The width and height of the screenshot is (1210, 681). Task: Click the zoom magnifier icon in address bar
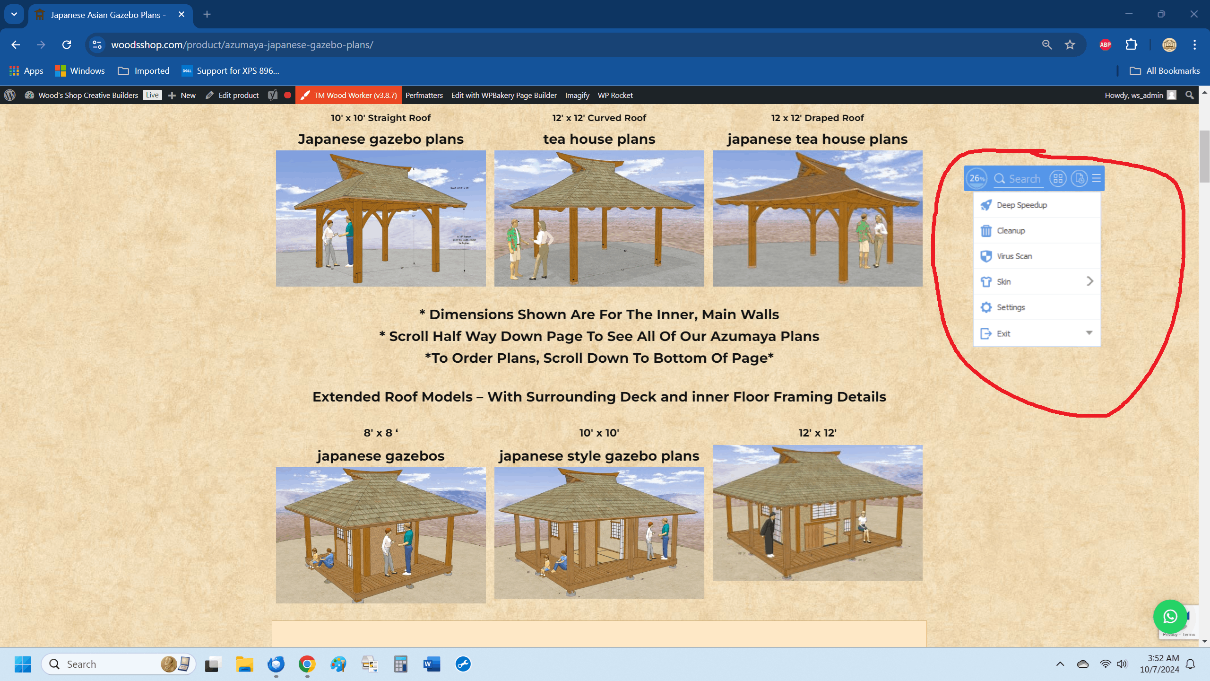click(1047, 44)
